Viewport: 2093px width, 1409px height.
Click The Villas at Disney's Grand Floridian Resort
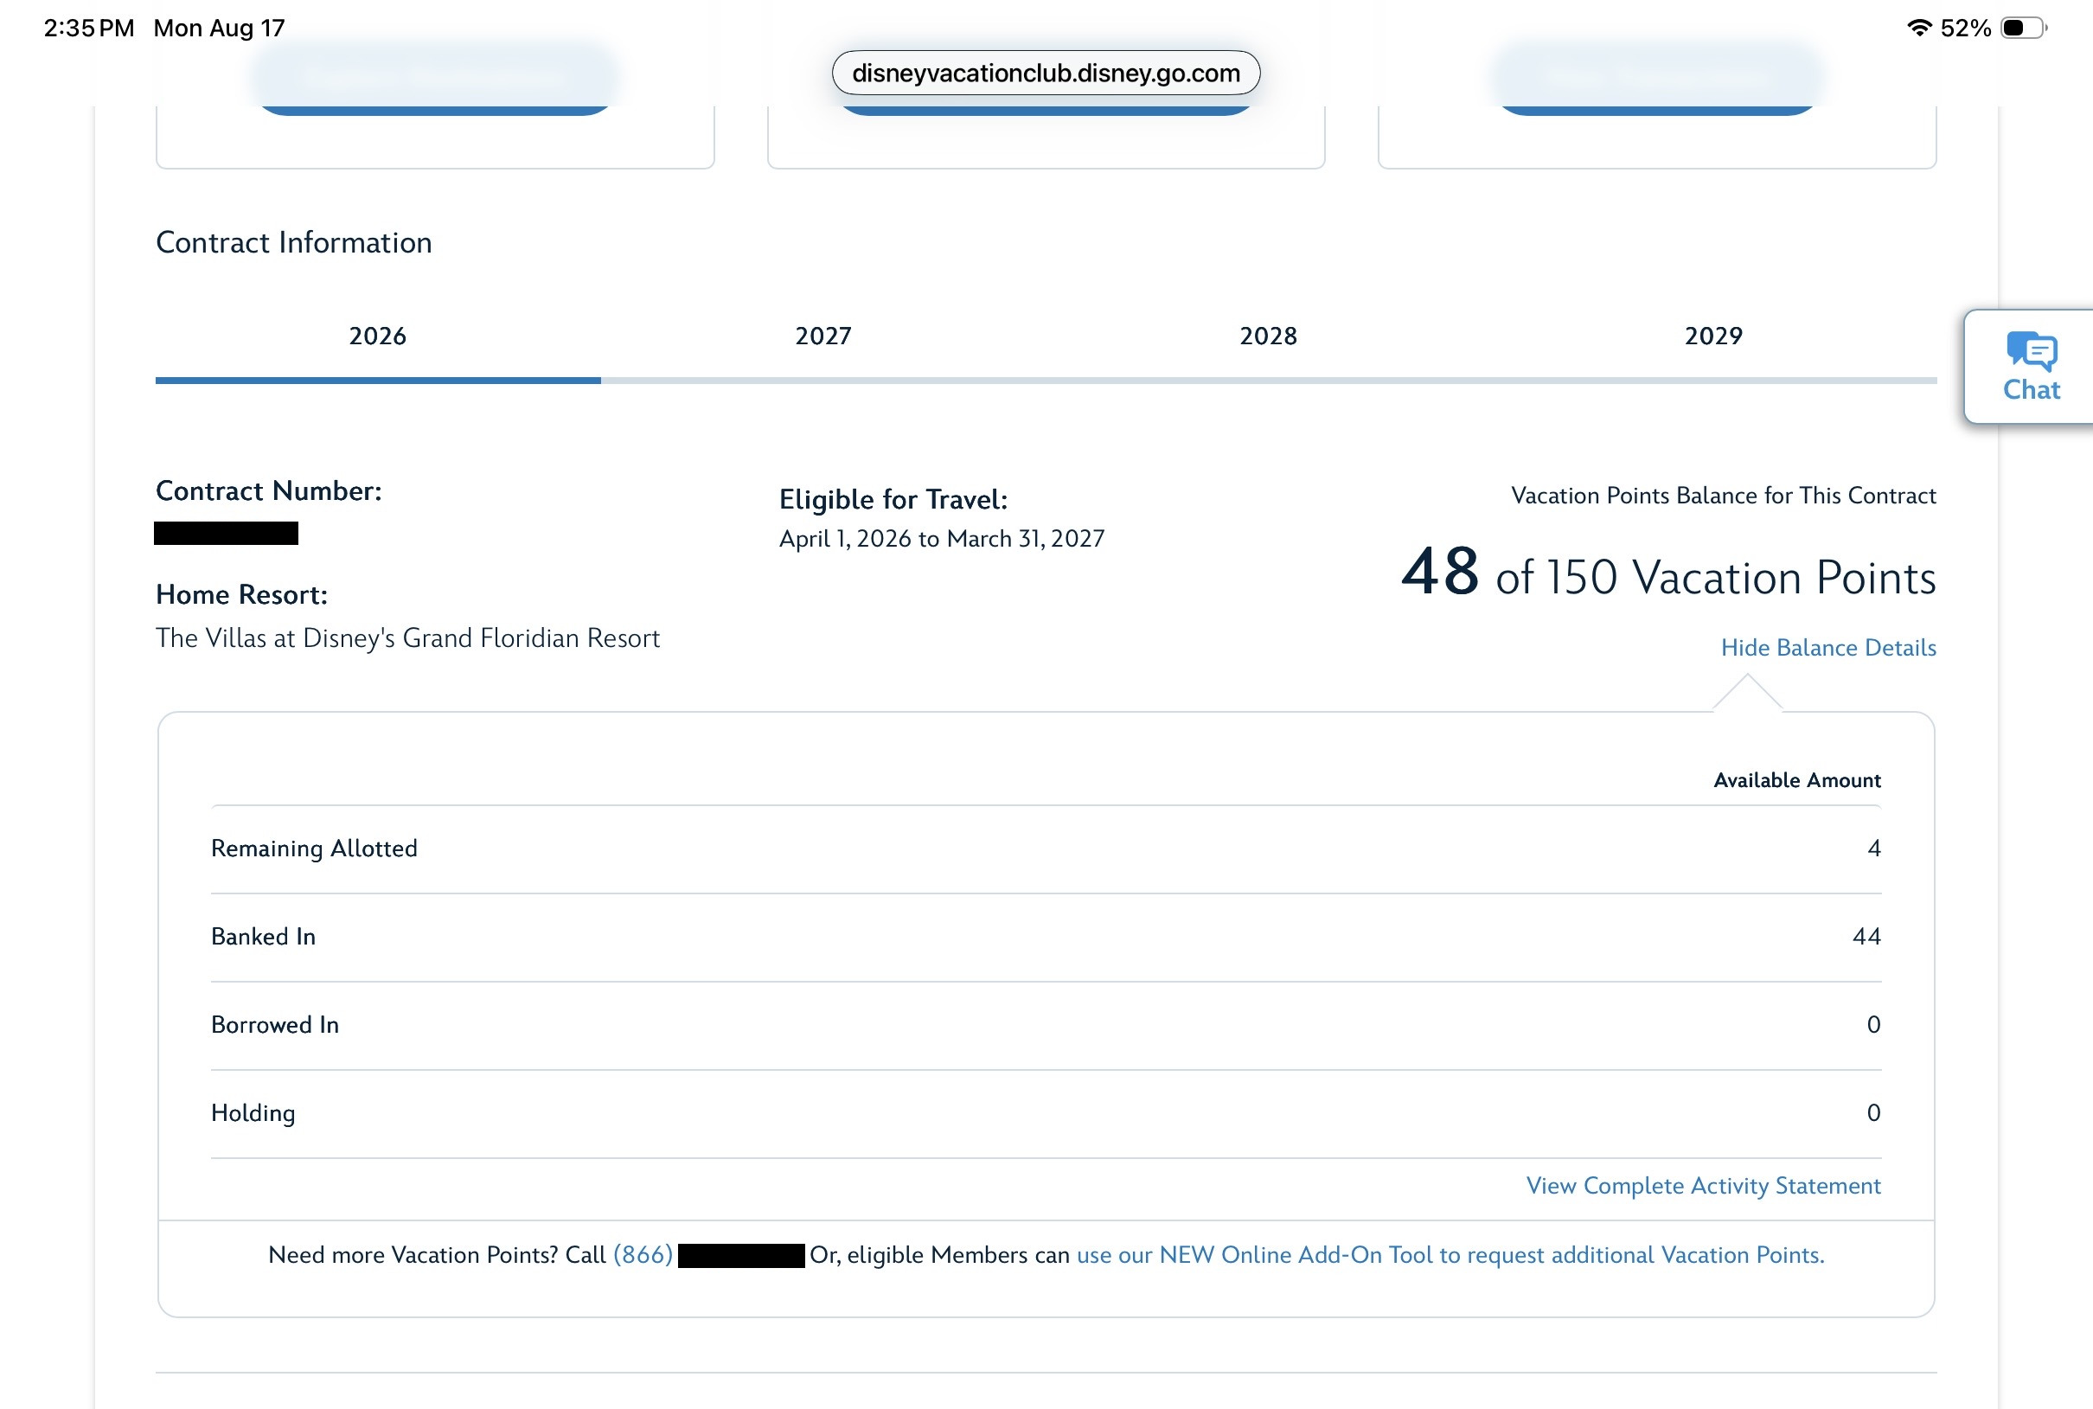coord(408,638)
